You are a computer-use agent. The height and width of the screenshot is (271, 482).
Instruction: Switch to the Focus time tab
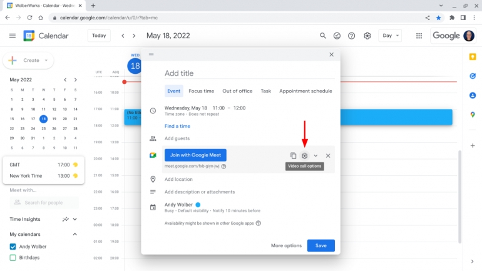coord(201,91)
